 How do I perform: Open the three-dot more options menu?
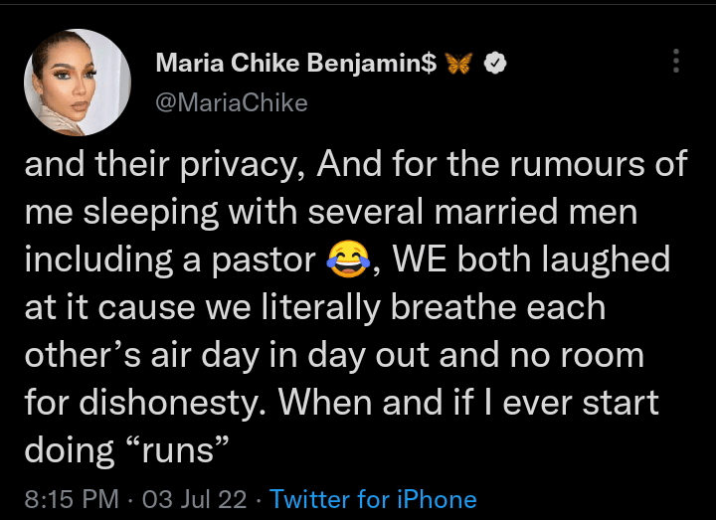(x=676, y=61)
